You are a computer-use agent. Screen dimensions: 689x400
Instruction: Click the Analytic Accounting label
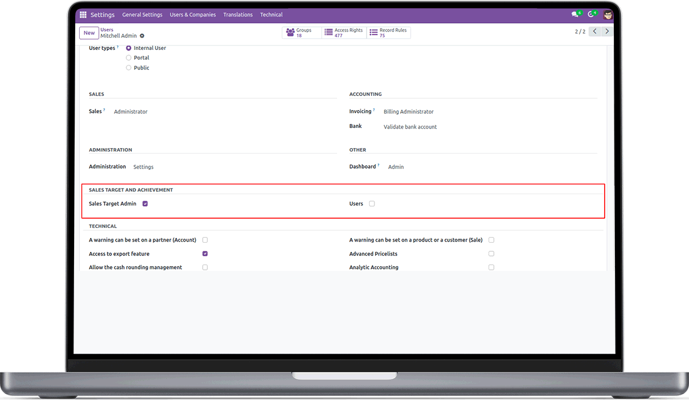point(374,267)
